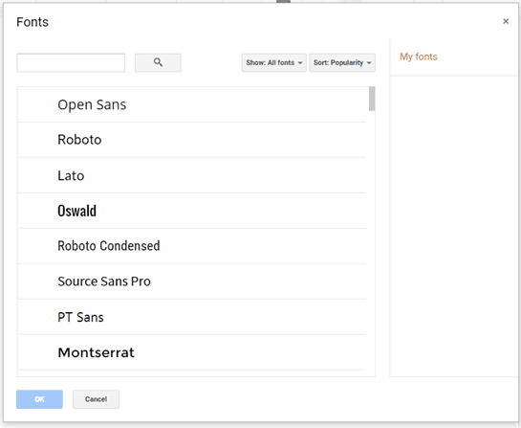Click the arrow on Sort: Popularity

coord(369,63)
